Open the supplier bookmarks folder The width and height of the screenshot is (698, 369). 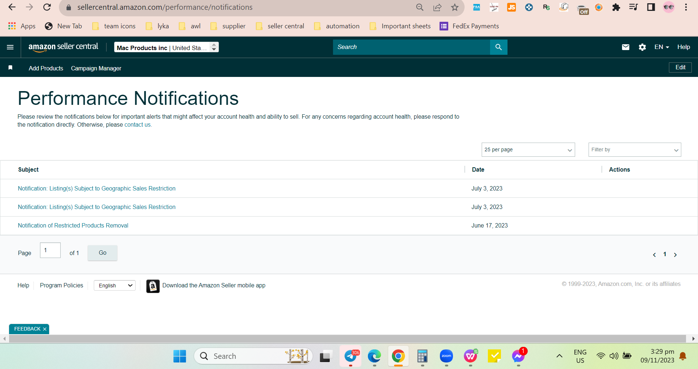228,26
